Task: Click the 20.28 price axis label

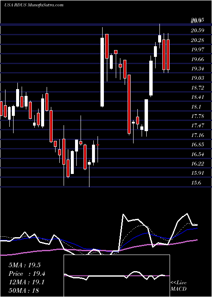Action: point(198,40)
